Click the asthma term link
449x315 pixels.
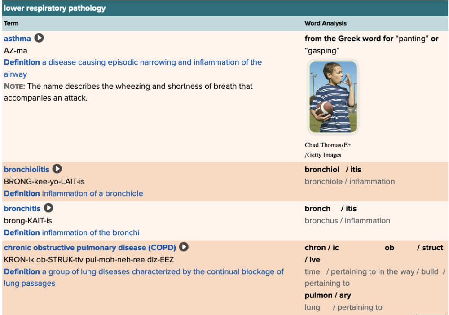tap(18, 39)
